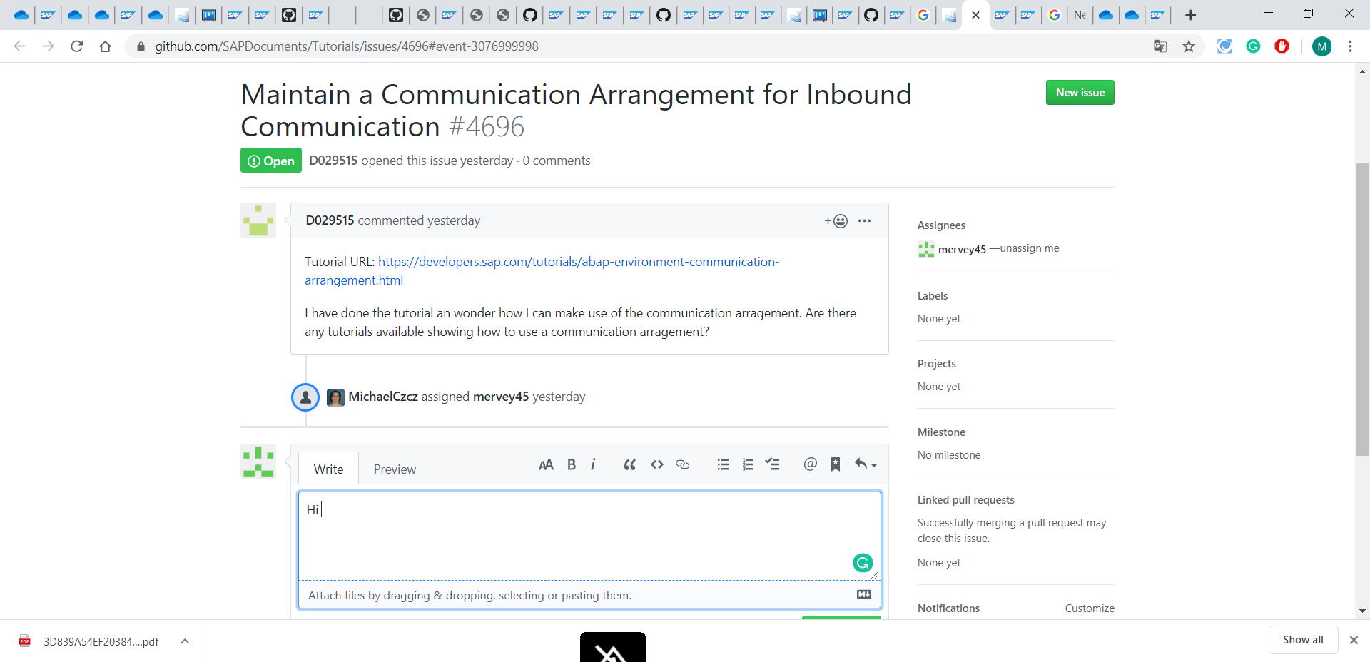Viewport: 1370px width, 662px height.
Task: Insert a task list
Action: click(x=773, y=464)
